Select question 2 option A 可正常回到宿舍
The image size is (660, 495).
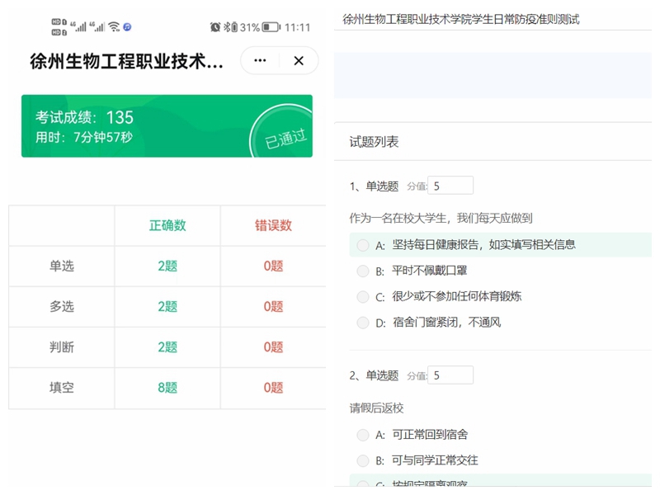click(x=363, y=434)
